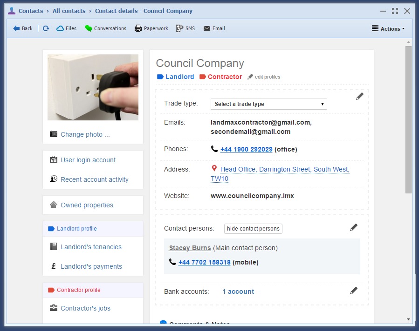Open the Trade type dropdown
419x331 pixels.
click(268, 104)
